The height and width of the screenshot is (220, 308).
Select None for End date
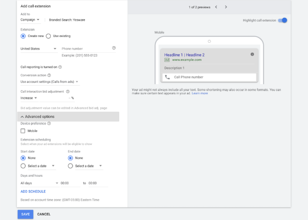[x=70, y=158]
